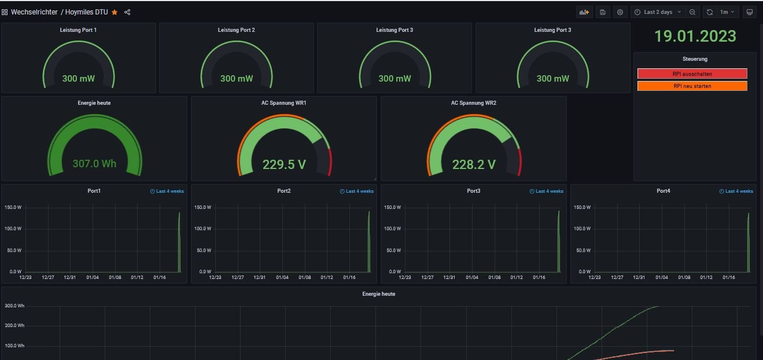This screenshot has width=763, height=360.
Task: Open dashboards grid icon beside Wechselrichter
Action: pyautogui.click(x=5, y=12)
